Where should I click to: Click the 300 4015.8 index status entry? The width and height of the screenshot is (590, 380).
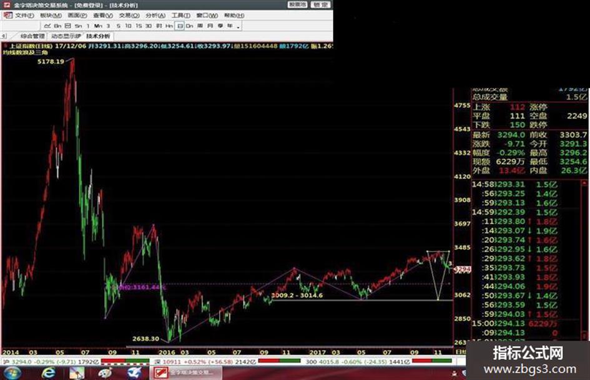click(358, 361)
